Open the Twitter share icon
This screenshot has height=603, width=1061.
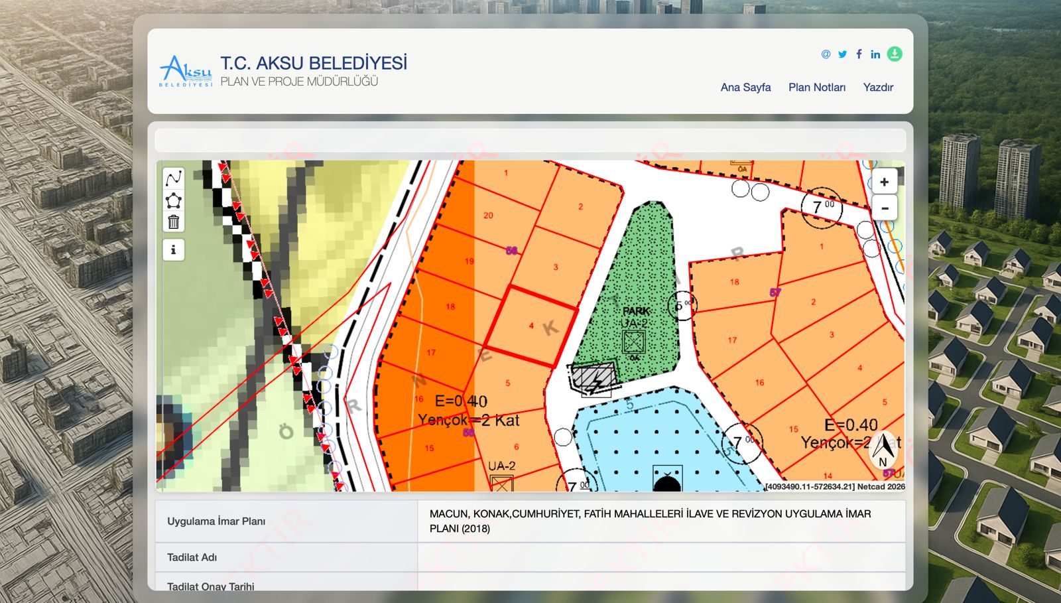point(842,54)
